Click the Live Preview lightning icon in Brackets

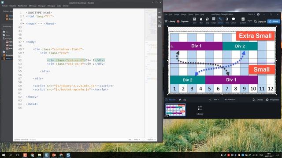(x=160, y=12)
